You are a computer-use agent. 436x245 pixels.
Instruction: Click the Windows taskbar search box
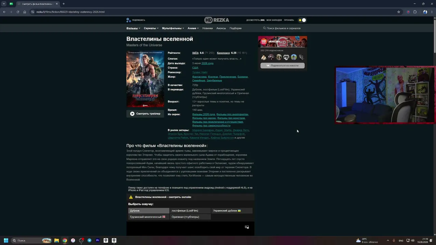(31, 240)
